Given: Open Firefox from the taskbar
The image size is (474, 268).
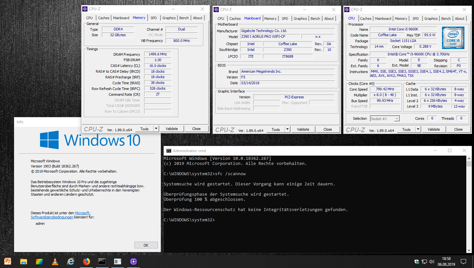Looking at the screenshot, I should coord(86,261).
